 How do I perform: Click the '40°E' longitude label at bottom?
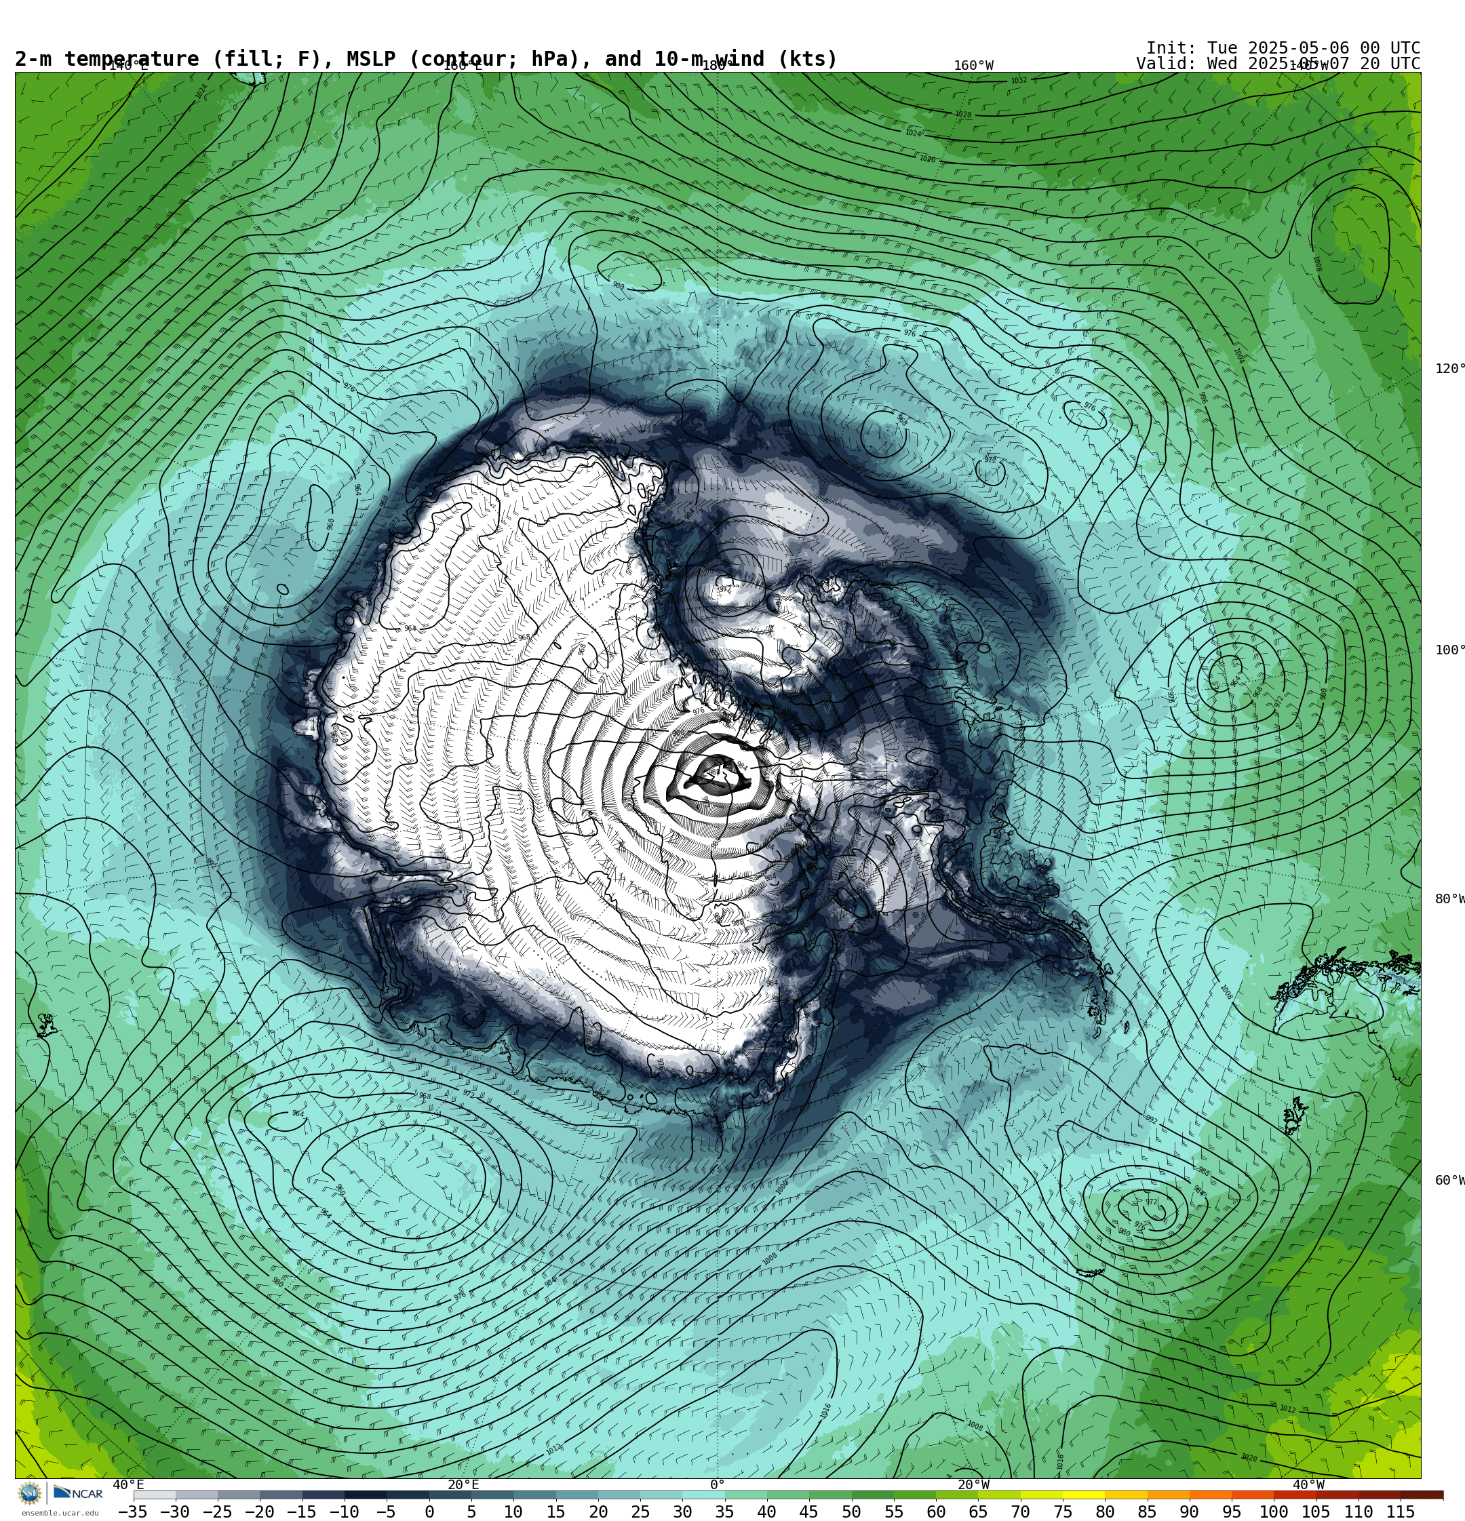click(x=128, y=1484)
